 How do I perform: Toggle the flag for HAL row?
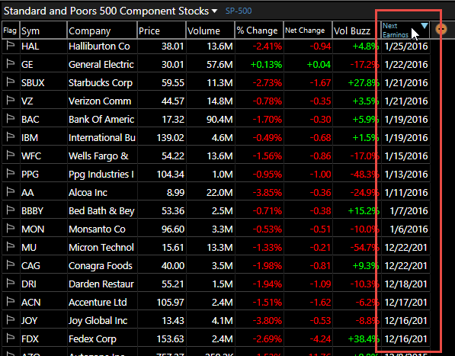[x=11, y=46]
